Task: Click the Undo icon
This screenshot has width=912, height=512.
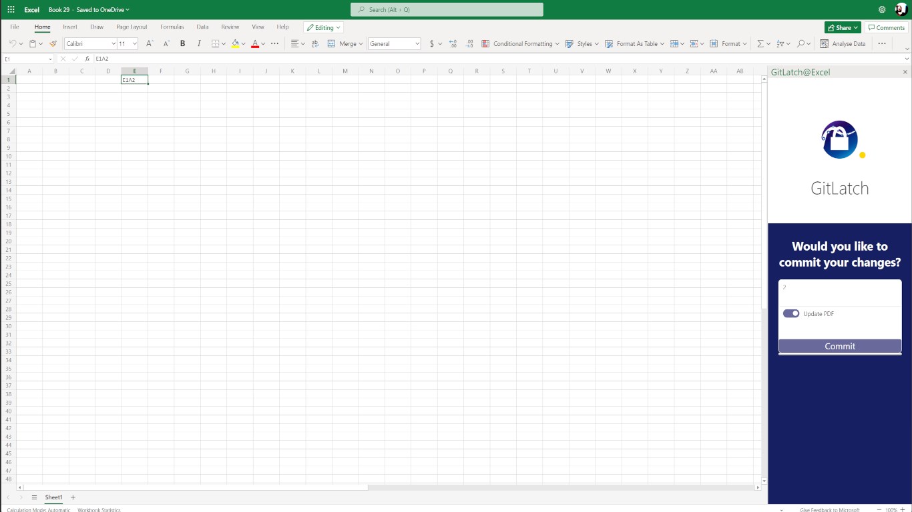Action: (12, 43)
